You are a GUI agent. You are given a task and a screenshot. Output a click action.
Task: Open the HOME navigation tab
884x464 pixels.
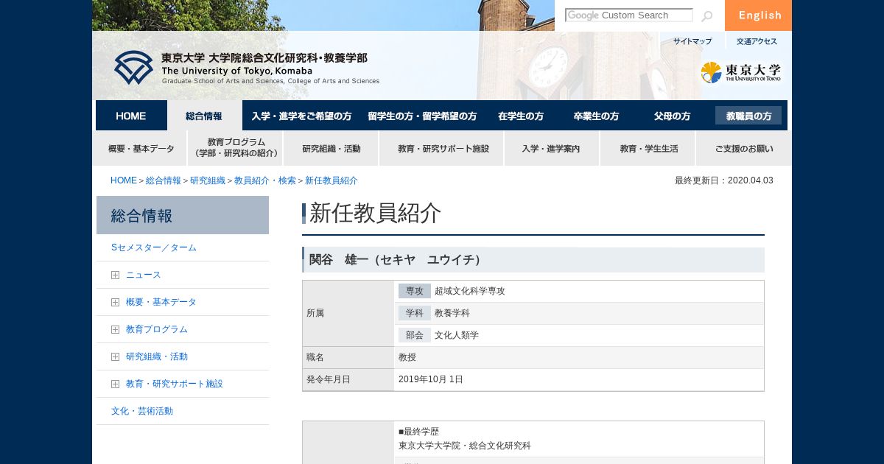pyautogui.click(x=131, y=116)
